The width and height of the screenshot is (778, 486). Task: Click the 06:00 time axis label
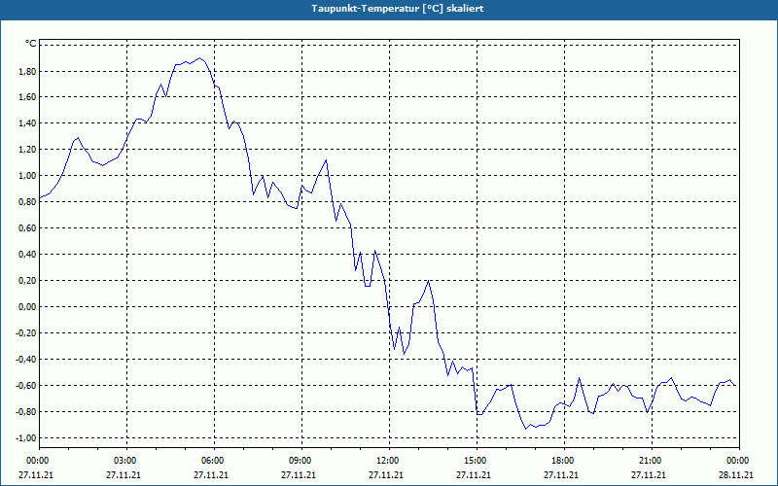214,461
